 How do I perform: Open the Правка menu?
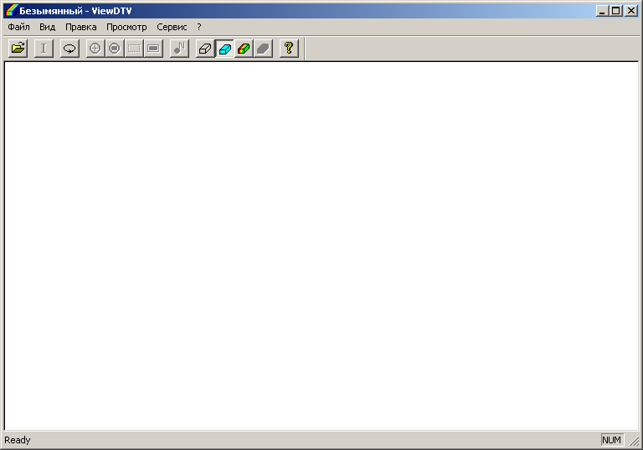click(80, 27)
